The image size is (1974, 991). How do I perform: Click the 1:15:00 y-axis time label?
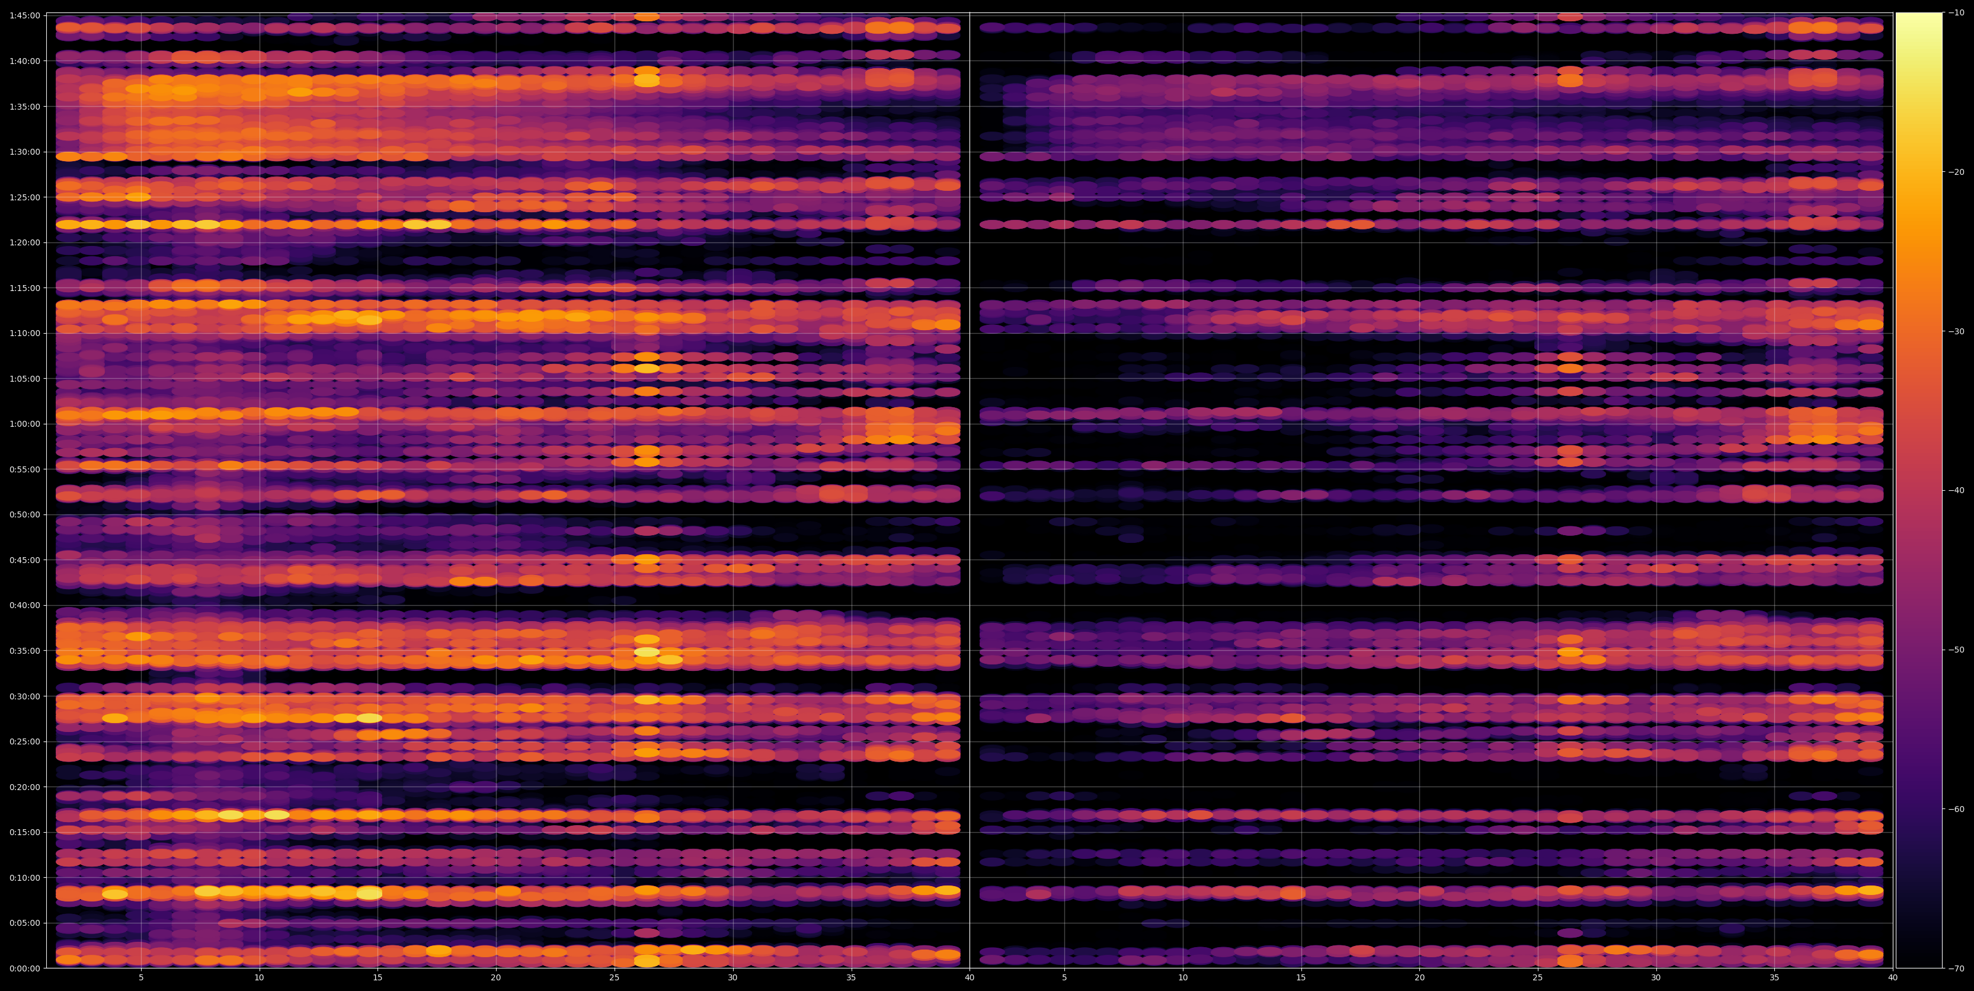(24, 287)
